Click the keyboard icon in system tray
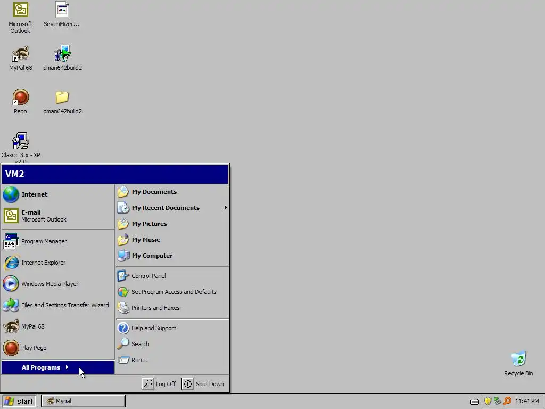545x409 pixels. [x=474, y=402]
